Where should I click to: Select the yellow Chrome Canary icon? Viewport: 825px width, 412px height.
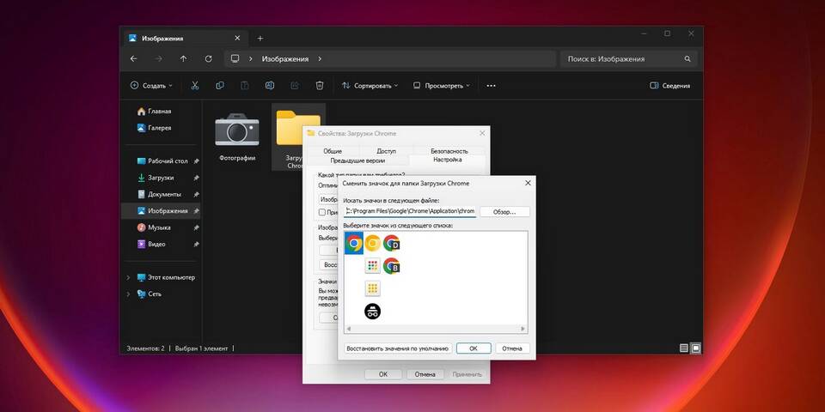[x=372, y=243]
